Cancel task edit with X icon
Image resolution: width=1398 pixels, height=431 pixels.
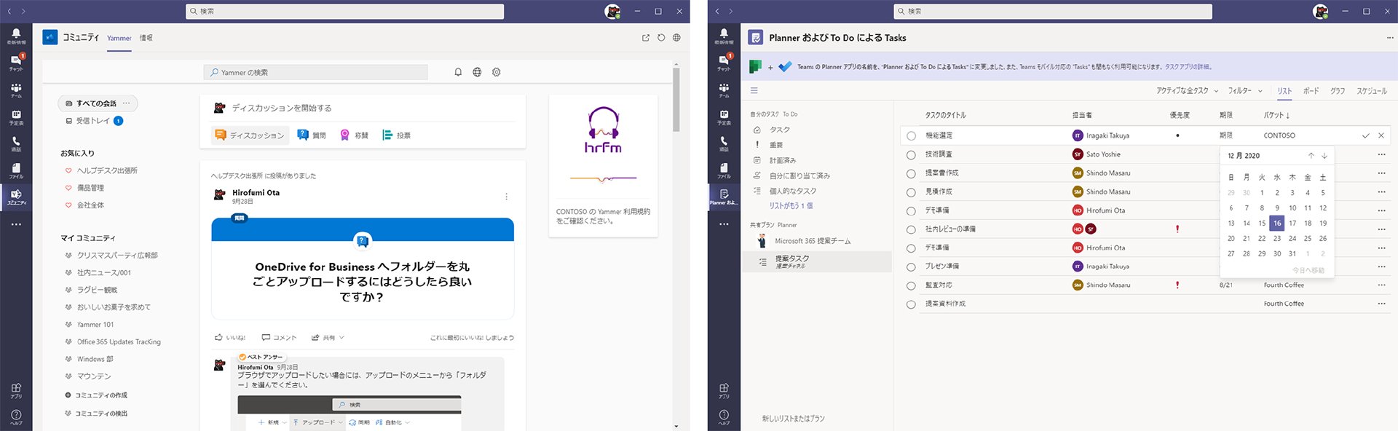tap(1381, 135)
